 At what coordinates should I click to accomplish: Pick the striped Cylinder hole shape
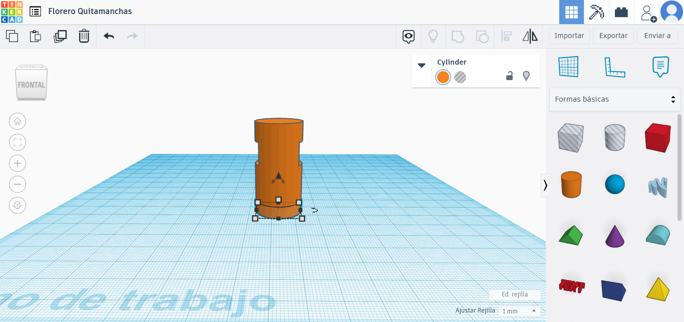coord(615,138)
